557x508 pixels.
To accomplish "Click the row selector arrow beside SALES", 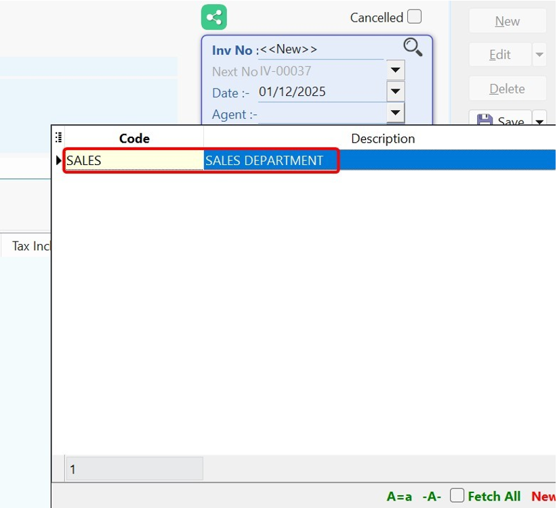I will point(58,160).
